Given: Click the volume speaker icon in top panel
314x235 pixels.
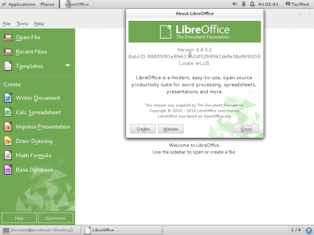Looking at the screenshot, I should click(x=234, y=4).
